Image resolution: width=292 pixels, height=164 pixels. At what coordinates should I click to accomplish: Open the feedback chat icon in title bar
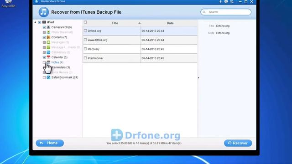point(226,2)
